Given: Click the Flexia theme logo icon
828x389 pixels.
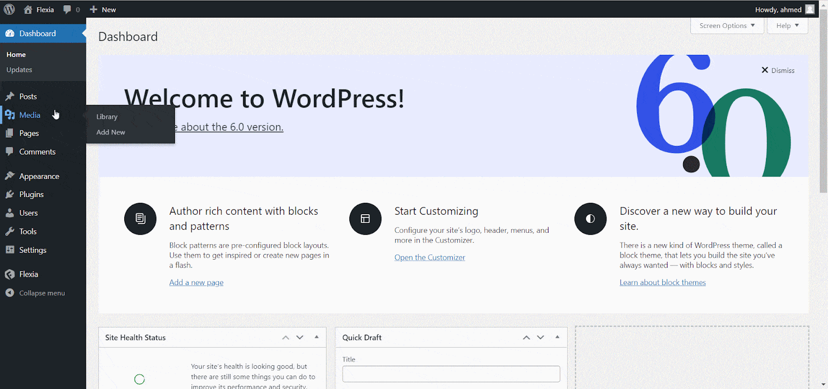Looking at the screenshot, I should click(x=10, y=274).
